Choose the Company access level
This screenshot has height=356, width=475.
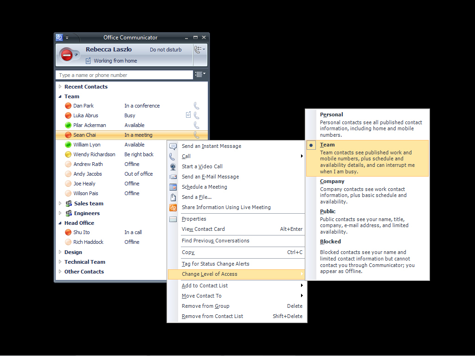click(x=367, y=191)
